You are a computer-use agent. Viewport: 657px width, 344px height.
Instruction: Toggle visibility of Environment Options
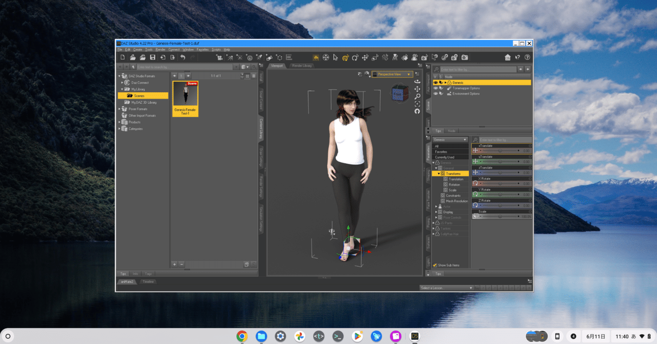coord(436,94)
